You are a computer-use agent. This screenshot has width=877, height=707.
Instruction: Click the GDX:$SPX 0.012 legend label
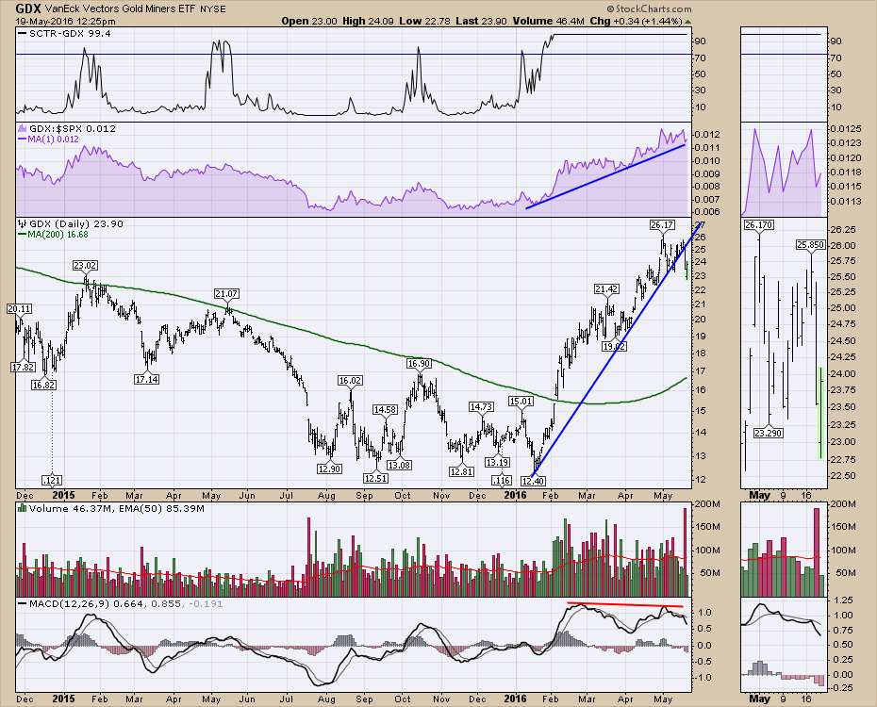click(x=73, y=128)
